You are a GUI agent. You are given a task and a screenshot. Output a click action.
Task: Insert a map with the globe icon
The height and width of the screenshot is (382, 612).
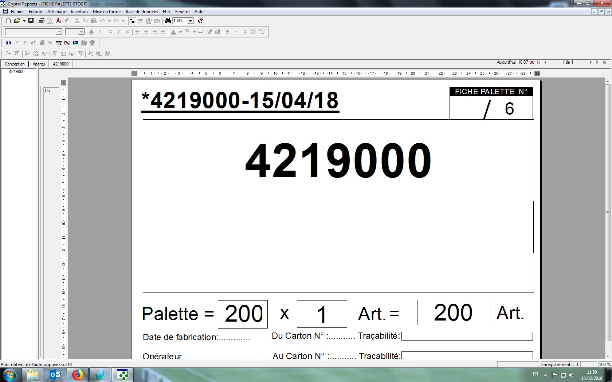click(x=93, y=43)
